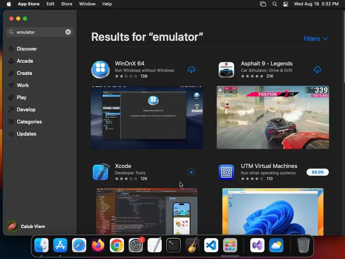The image size is (345, 259).
Task: Open the App Store menu
Action: pyautogui.click(x=29, y=4)
